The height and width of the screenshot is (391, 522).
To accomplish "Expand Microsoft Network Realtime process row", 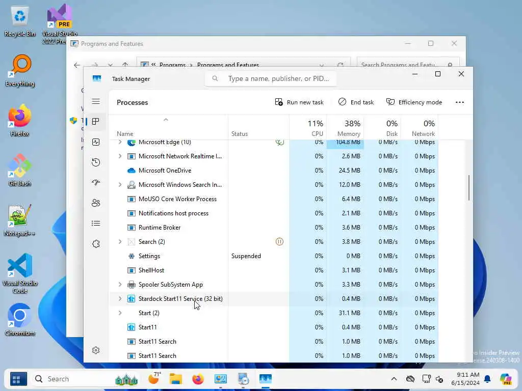I will (x=120, y=156).
